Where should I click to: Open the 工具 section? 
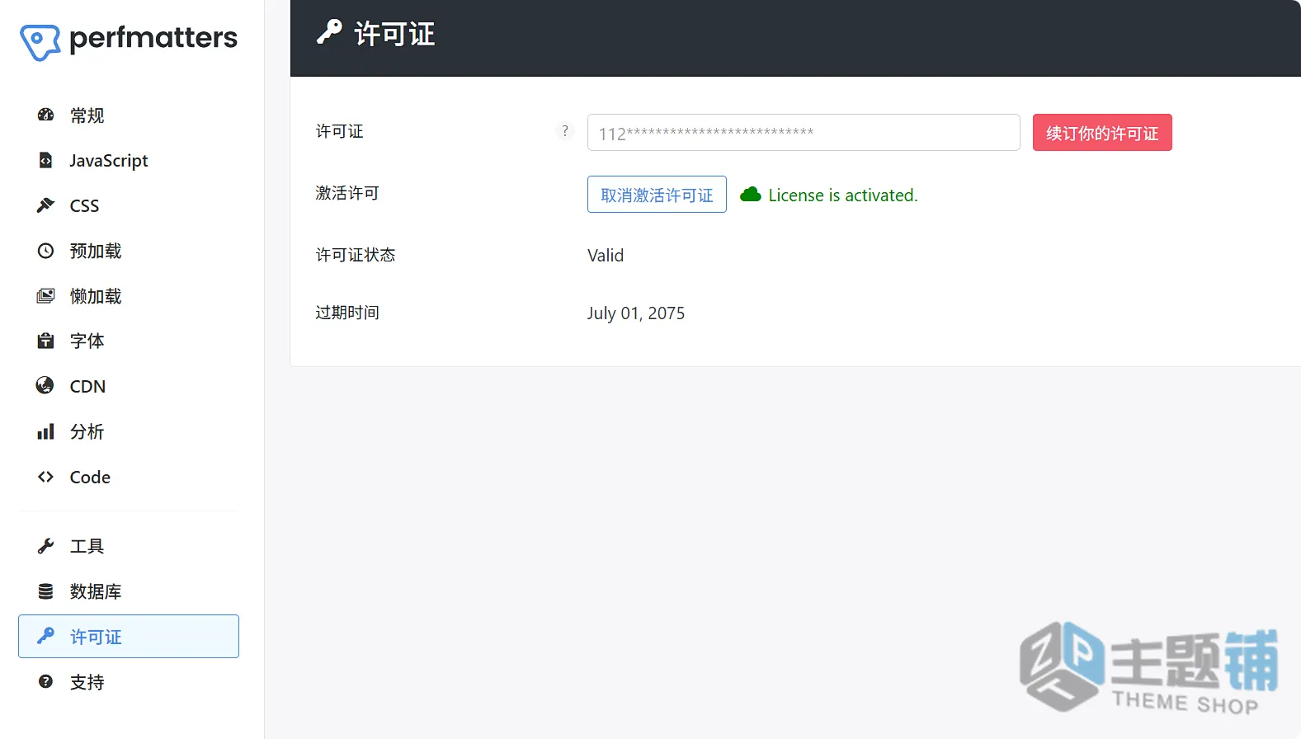click(x=129, y=546)
